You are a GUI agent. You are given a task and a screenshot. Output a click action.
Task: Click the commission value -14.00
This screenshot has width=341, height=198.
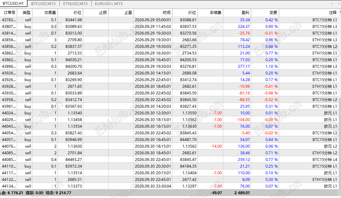point(216,146)
